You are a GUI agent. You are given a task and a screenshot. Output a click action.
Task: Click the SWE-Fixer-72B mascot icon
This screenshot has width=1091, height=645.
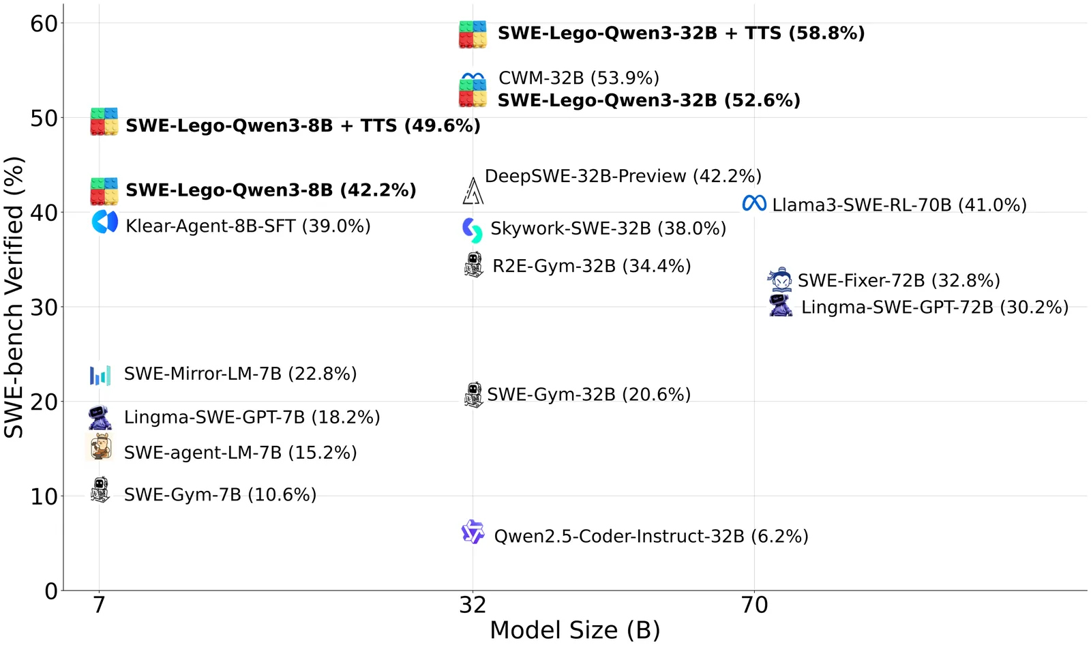780,280
